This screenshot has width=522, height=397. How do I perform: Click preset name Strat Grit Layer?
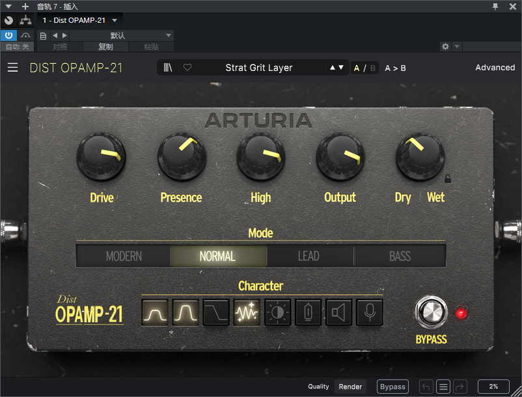258,68
